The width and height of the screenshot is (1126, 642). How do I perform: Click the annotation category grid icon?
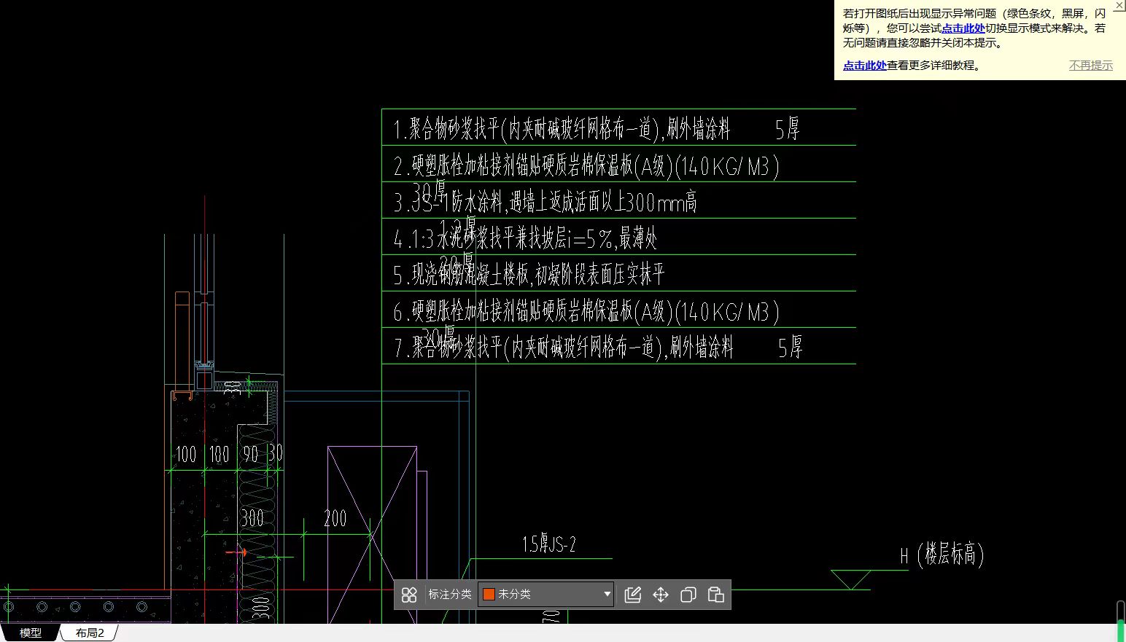[409, 595]
